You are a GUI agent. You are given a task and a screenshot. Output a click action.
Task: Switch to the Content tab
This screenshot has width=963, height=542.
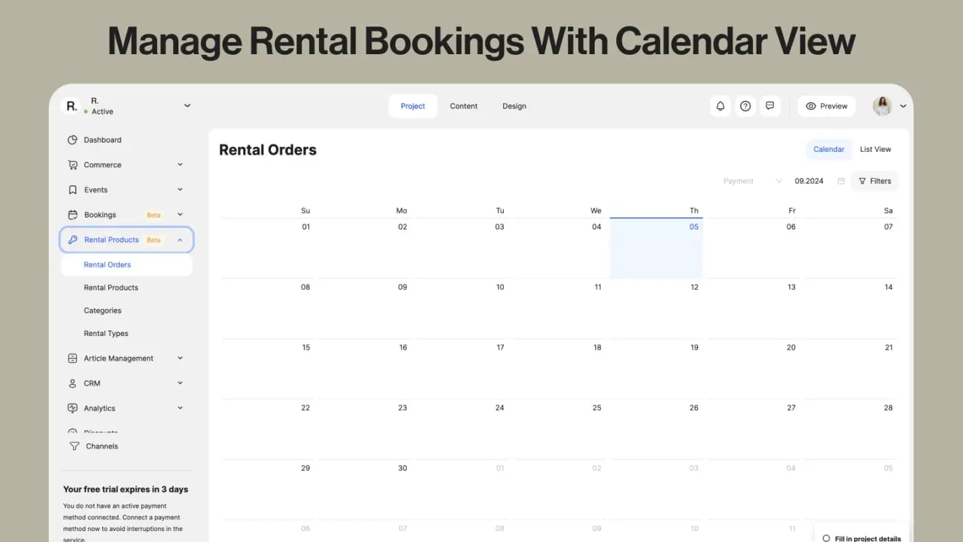click(463, 106)
